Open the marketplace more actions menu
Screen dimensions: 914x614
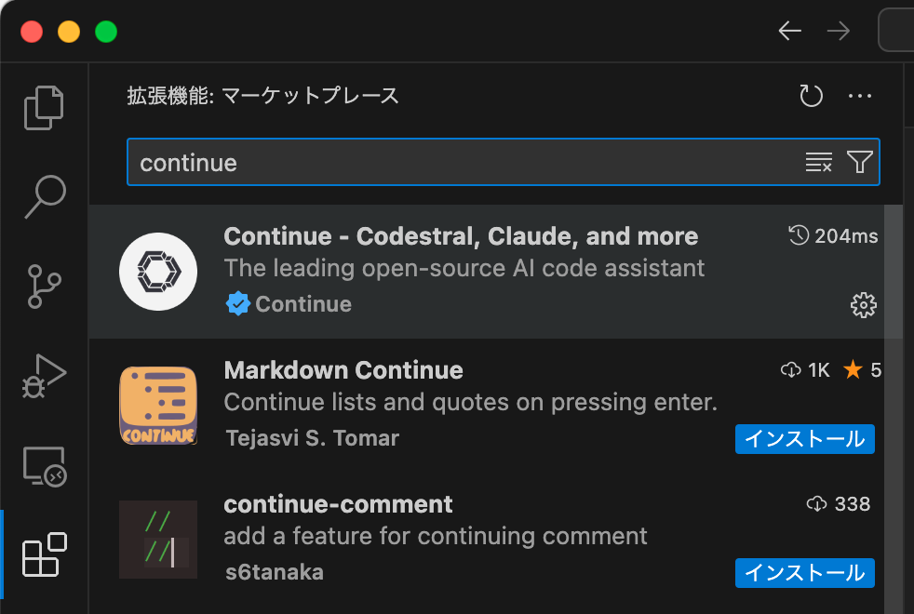859,96
